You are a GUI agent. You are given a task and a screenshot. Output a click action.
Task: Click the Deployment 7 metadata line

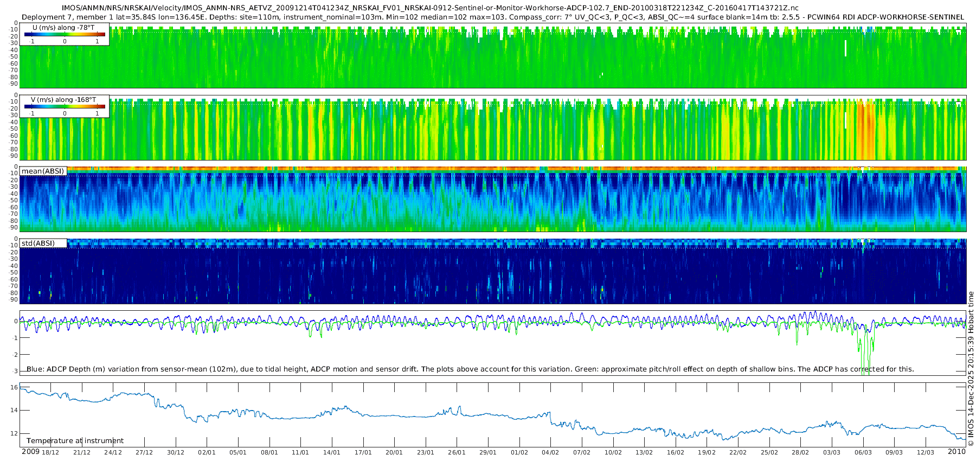(492, 17)
